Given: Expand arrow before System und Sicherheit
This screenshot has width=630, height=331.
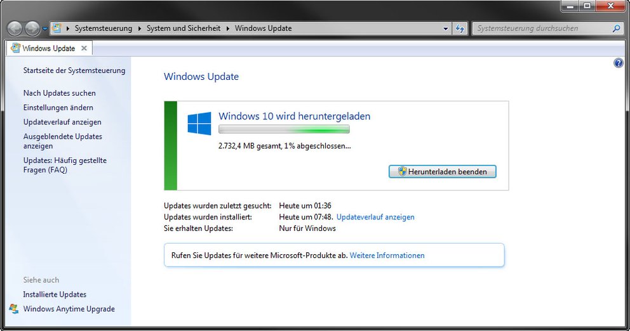Looking at the screenshot, I should tap(140, 29).
